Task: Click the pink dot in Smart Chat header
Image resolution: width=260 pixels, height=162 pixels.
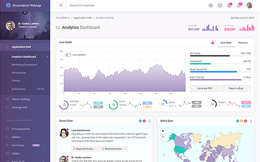Action: [x=144, y=121]
